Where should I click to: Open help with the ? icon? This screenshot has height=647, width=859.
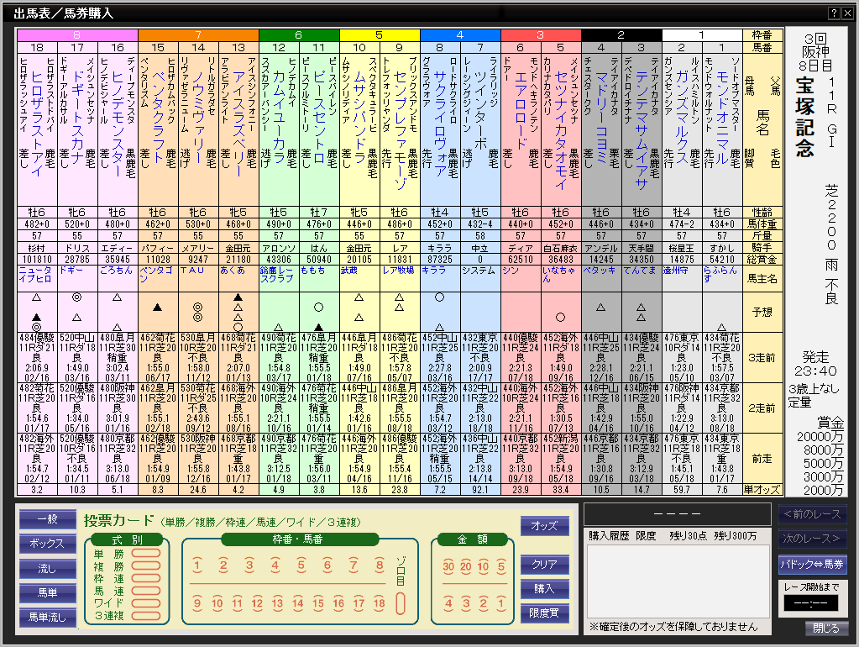coord(834,13)
